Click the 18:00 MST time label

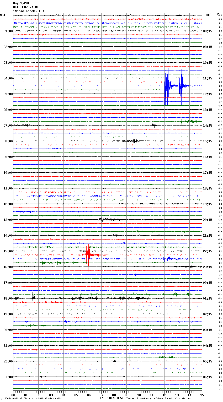coord(8,298)
